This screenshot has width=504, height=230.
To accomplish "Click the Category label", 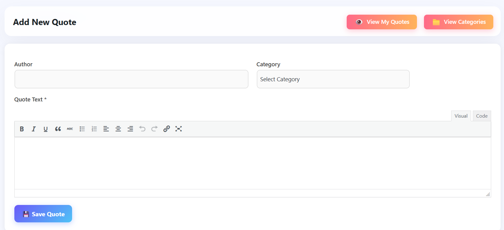I will point(268,64).
